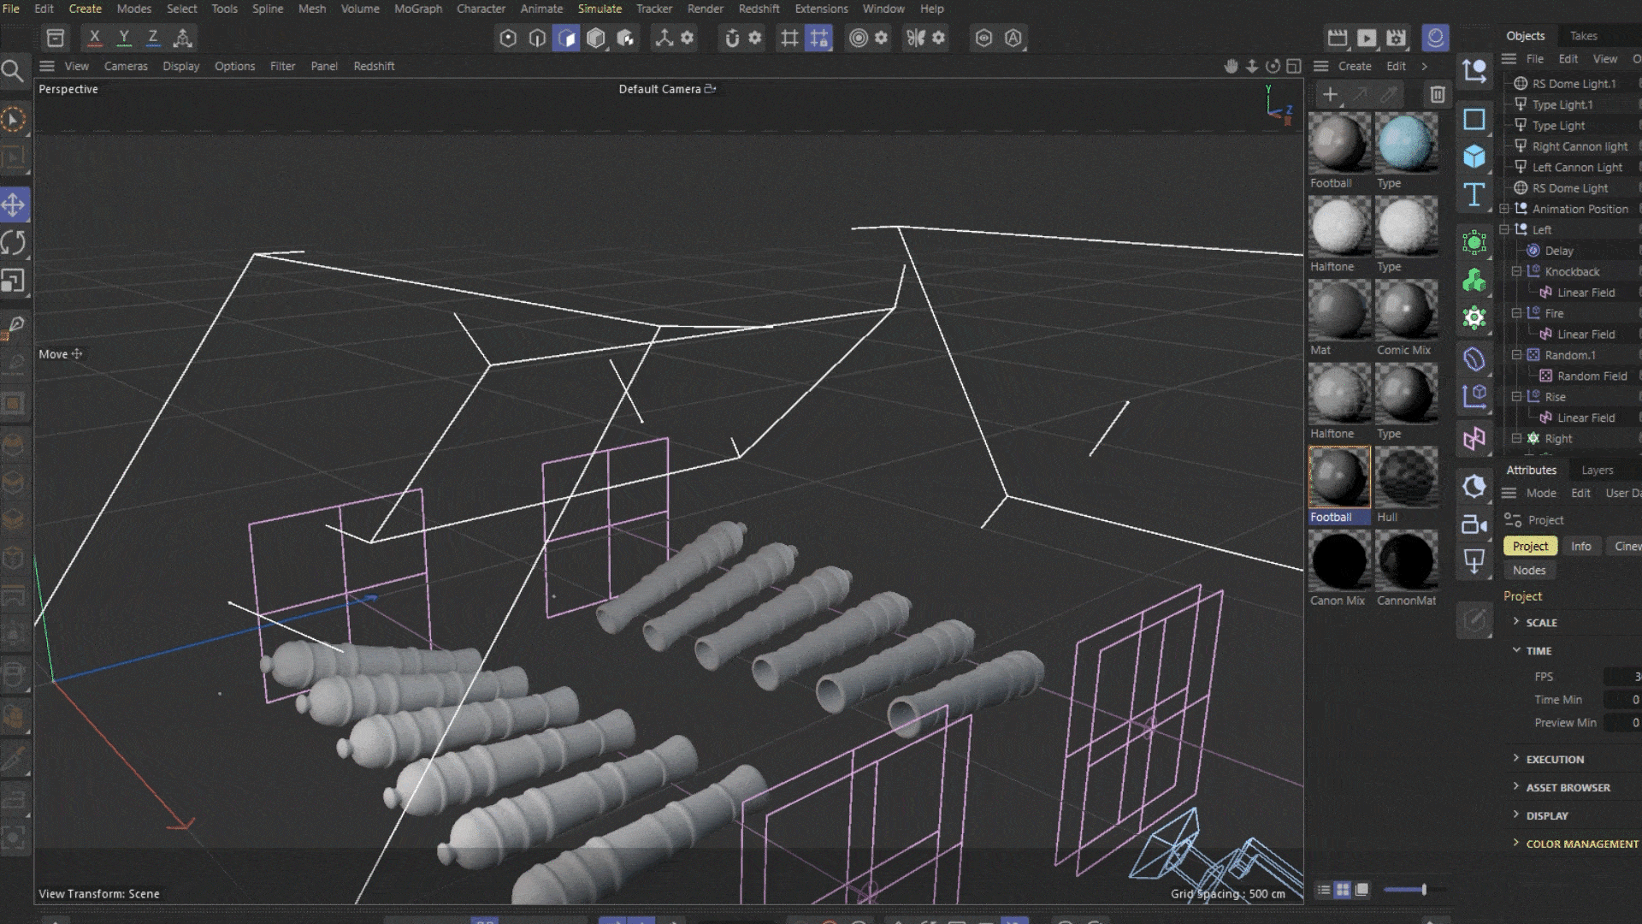Add a Rectangle spline from palette
This screenshot has height=924, width=1642.
[1474, 119]
